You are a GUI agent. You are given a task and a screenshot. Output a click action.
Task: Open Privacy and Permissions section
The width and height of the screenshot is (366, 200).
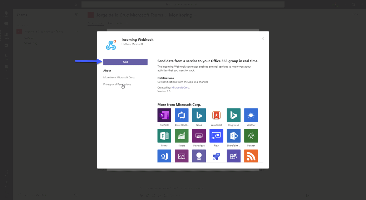(117, 84)
